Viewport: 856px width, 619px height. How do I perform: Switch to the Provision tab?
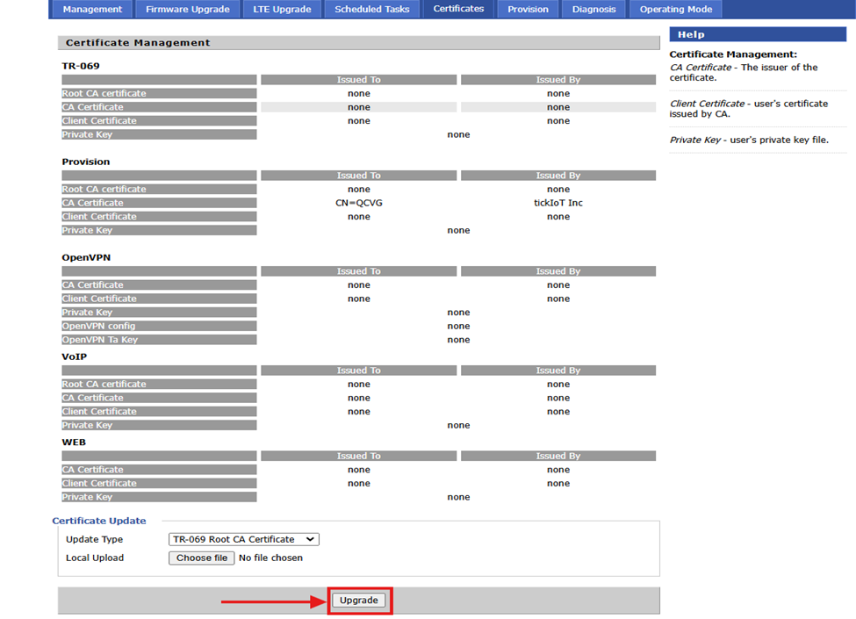(528, 10)
